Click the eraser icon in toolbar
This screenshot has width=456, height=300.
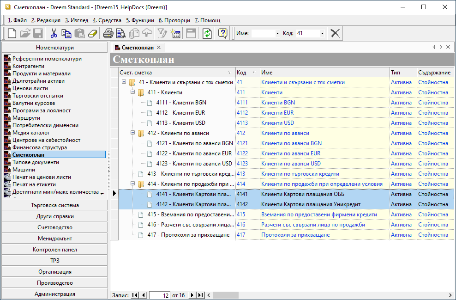[93, 33]
